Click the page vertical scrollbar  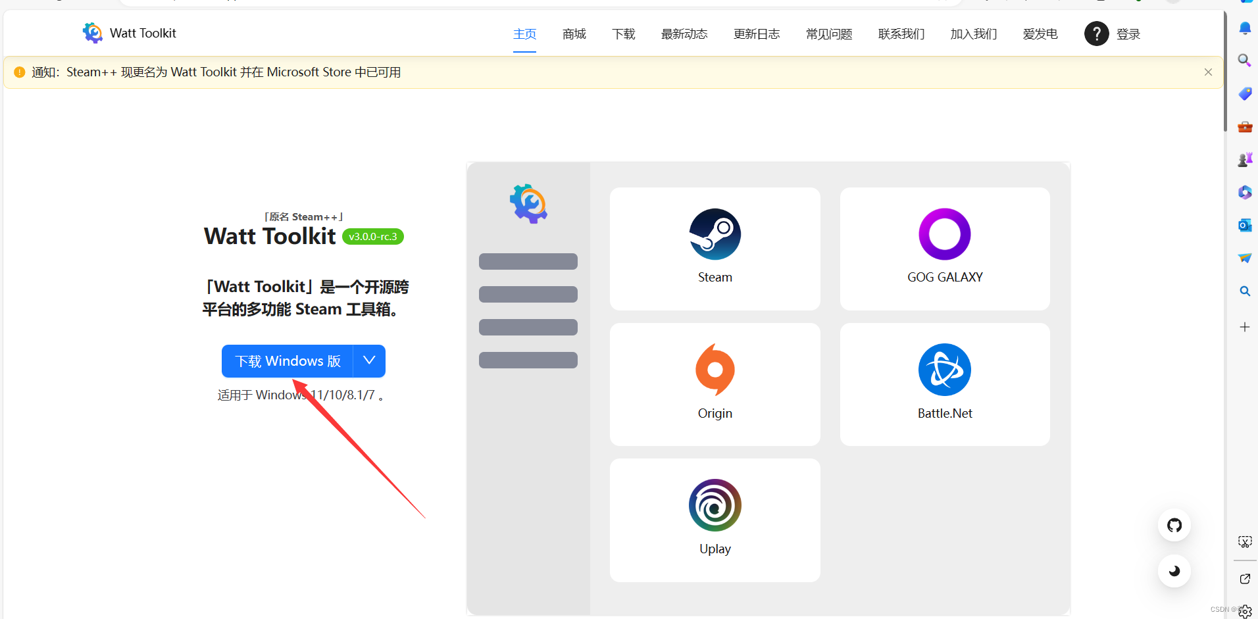(1225, 71)
